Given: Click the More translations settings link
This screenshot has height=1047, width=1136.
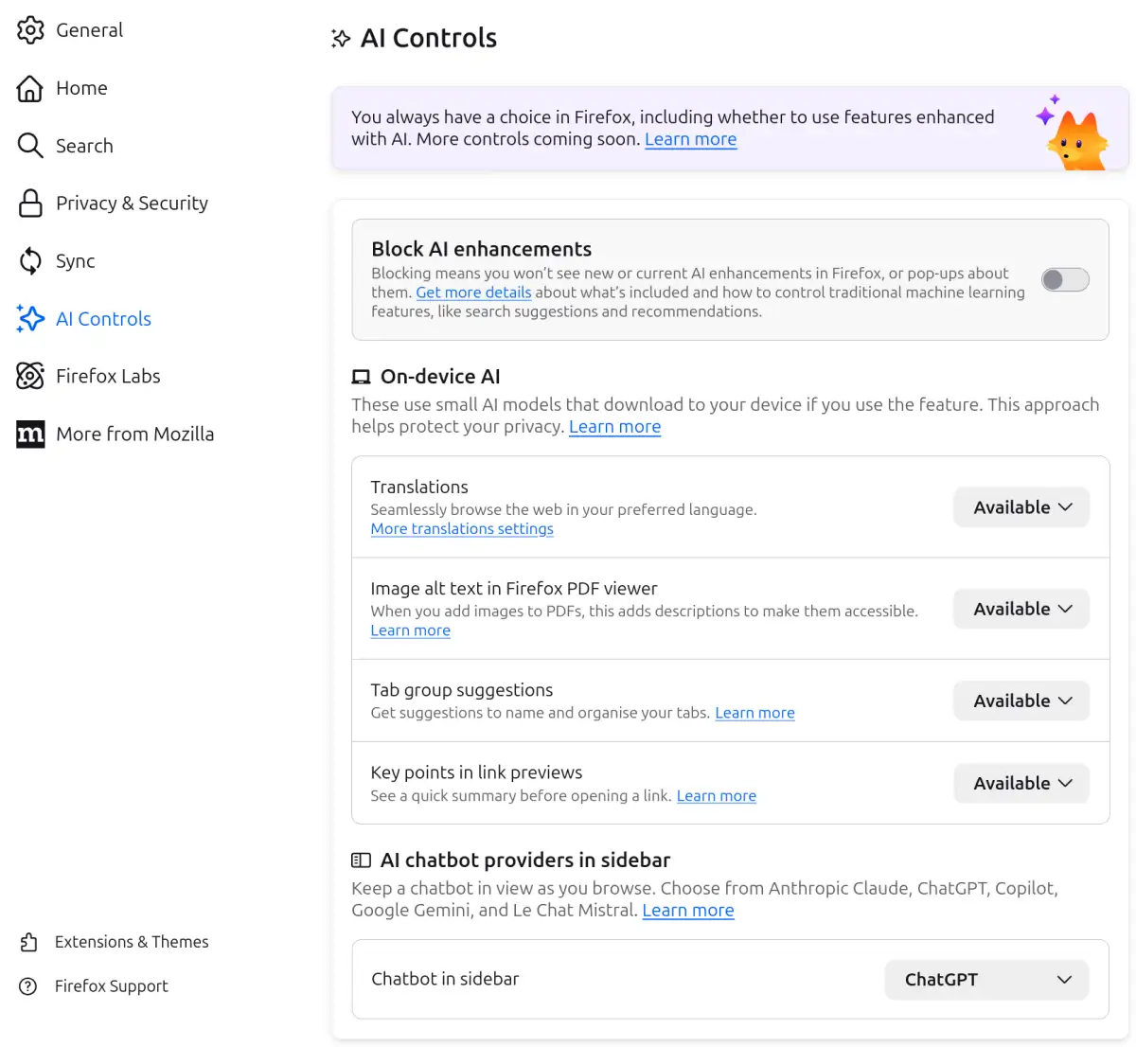Looking at the screenshot, I should coord(461,528).
